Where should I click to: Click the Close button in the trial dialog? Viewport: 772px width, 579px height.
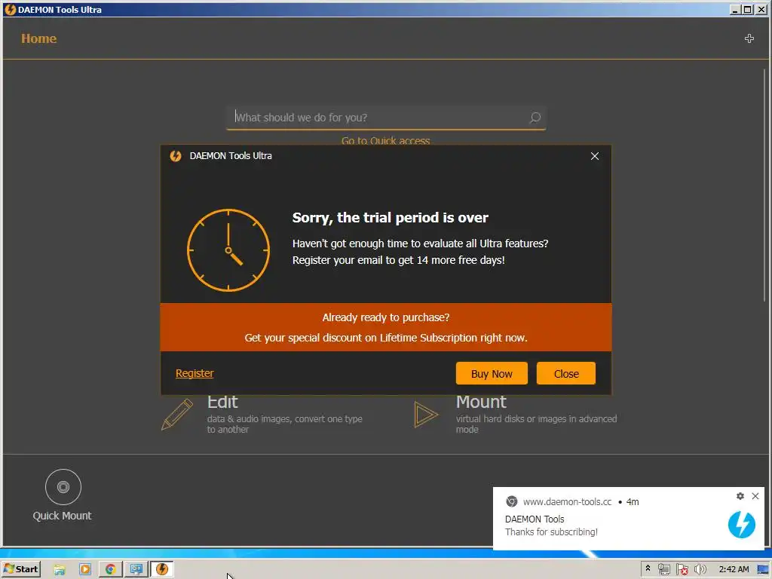(x=565, y=373)
